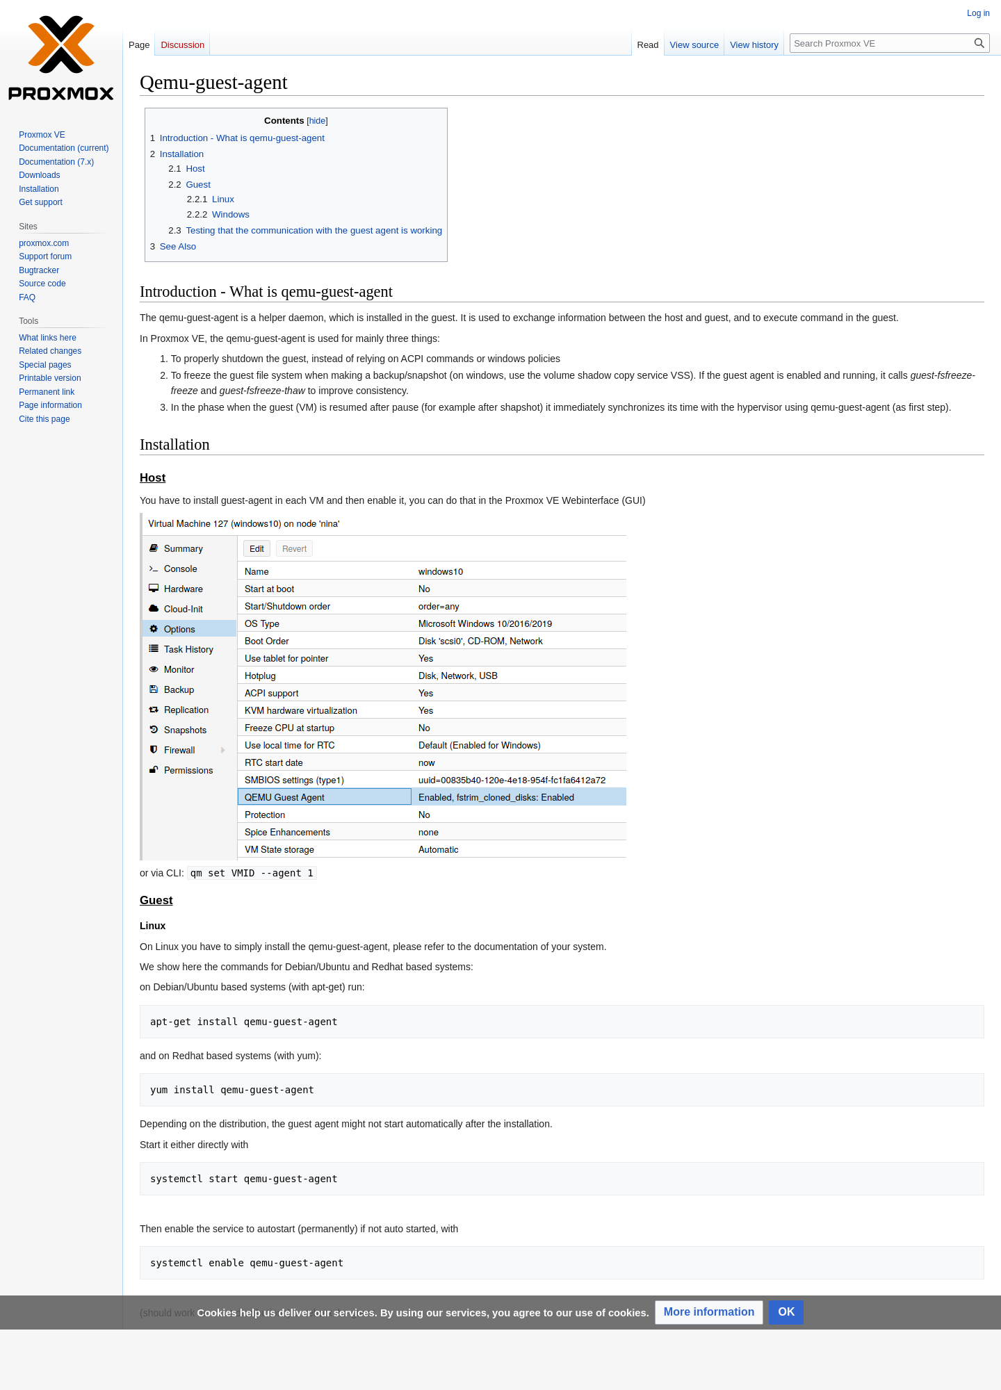
Task: Visit proxmox.com sites link
Action: pyautogui.click(x=44, y=243)
